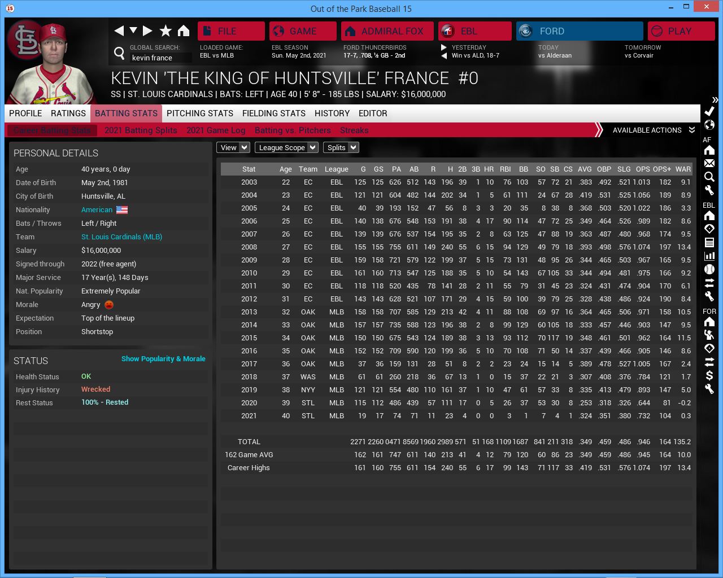
Task: Click the home icon under AF
Action: pyautogui.click(x=709, y=150)
